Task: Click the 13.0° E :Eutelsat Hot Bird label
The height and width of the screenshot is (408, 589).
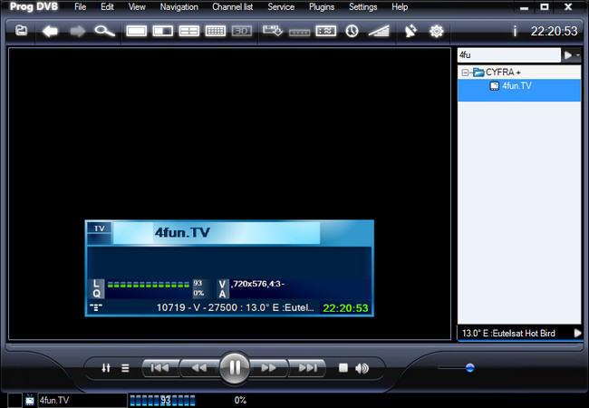Action: 508,334
